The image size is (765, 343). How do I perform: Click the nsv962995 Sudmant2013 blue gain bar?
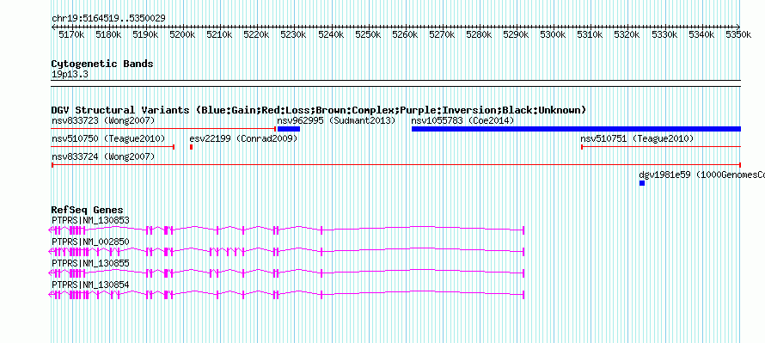pyautogui.click(x=288, y=129)
